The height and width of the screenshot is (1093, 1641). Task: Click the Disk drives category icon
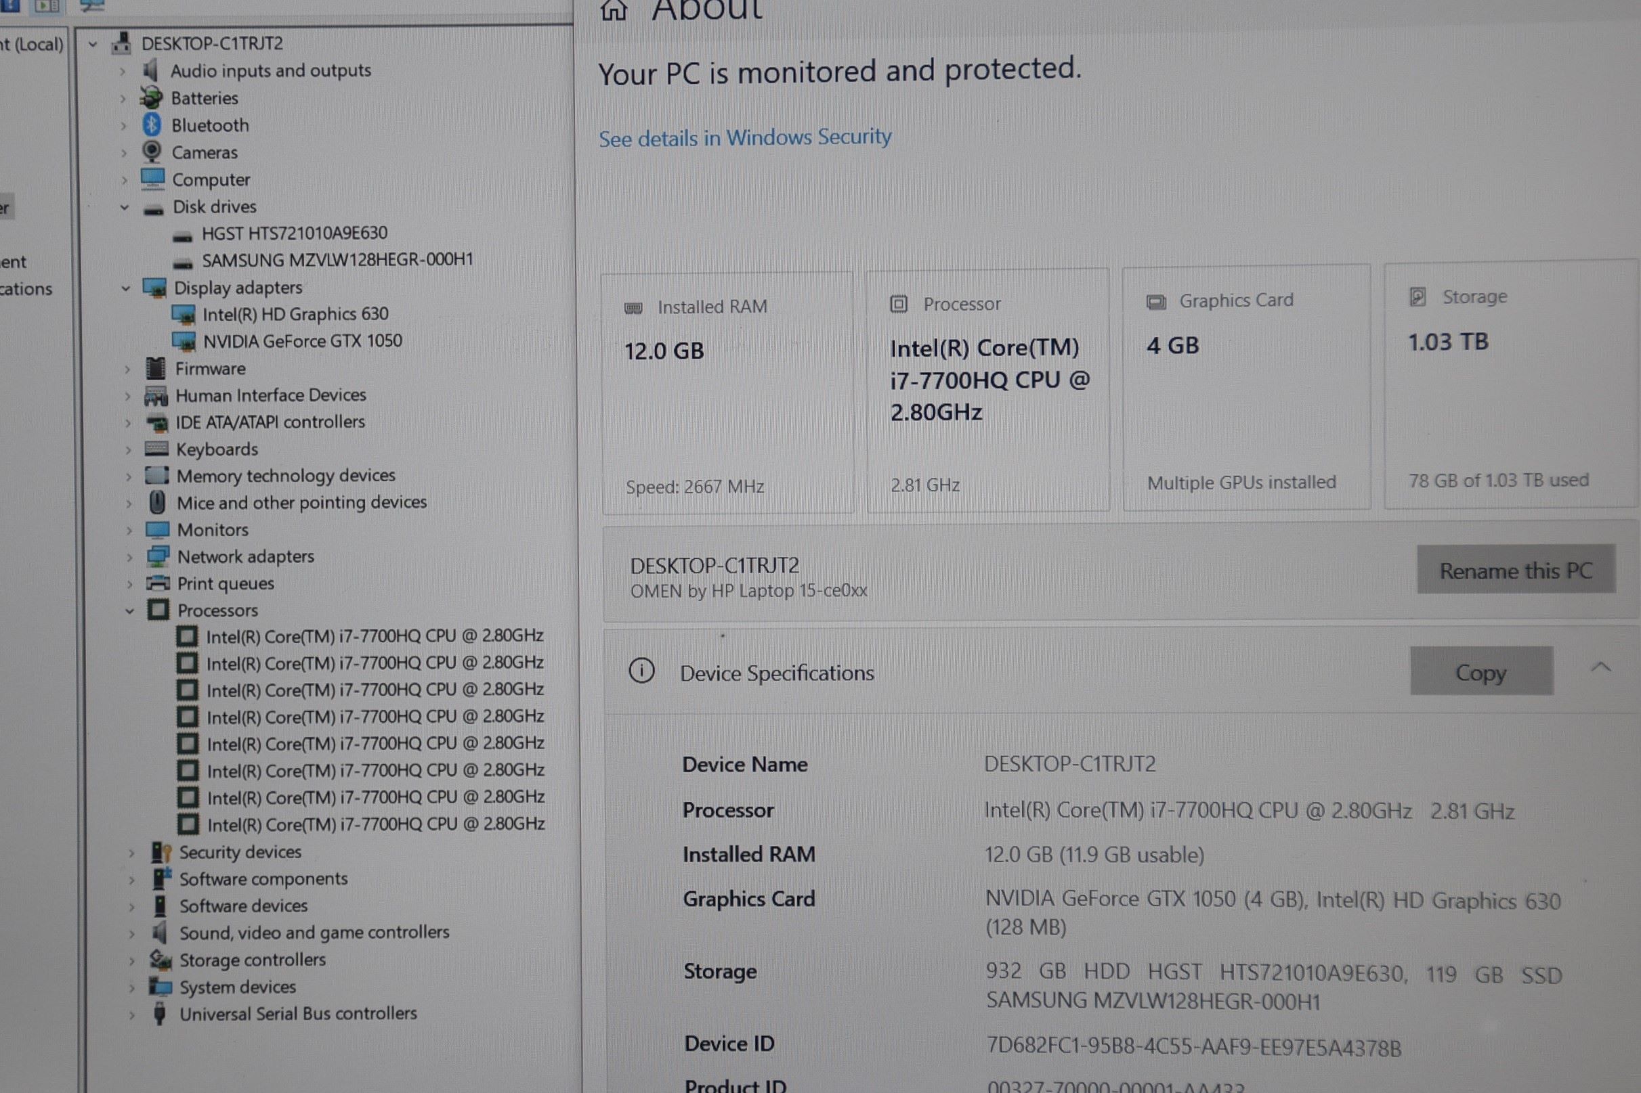coord(154,208)
